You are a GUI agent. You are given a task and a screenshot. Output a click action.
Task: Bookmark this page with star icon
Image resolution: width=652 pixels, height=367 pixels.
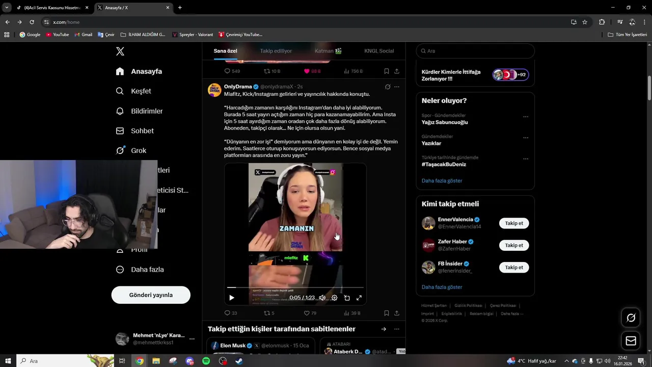click(x=585, y=22)
